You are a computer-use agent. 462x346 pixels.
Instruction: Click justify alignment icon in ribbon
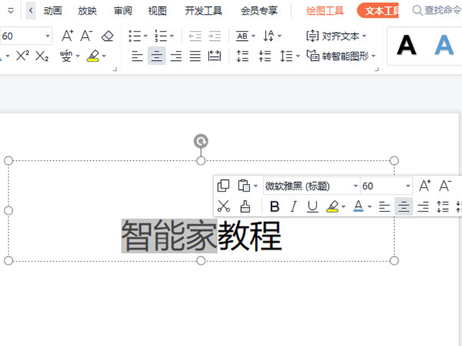[195, 55]
